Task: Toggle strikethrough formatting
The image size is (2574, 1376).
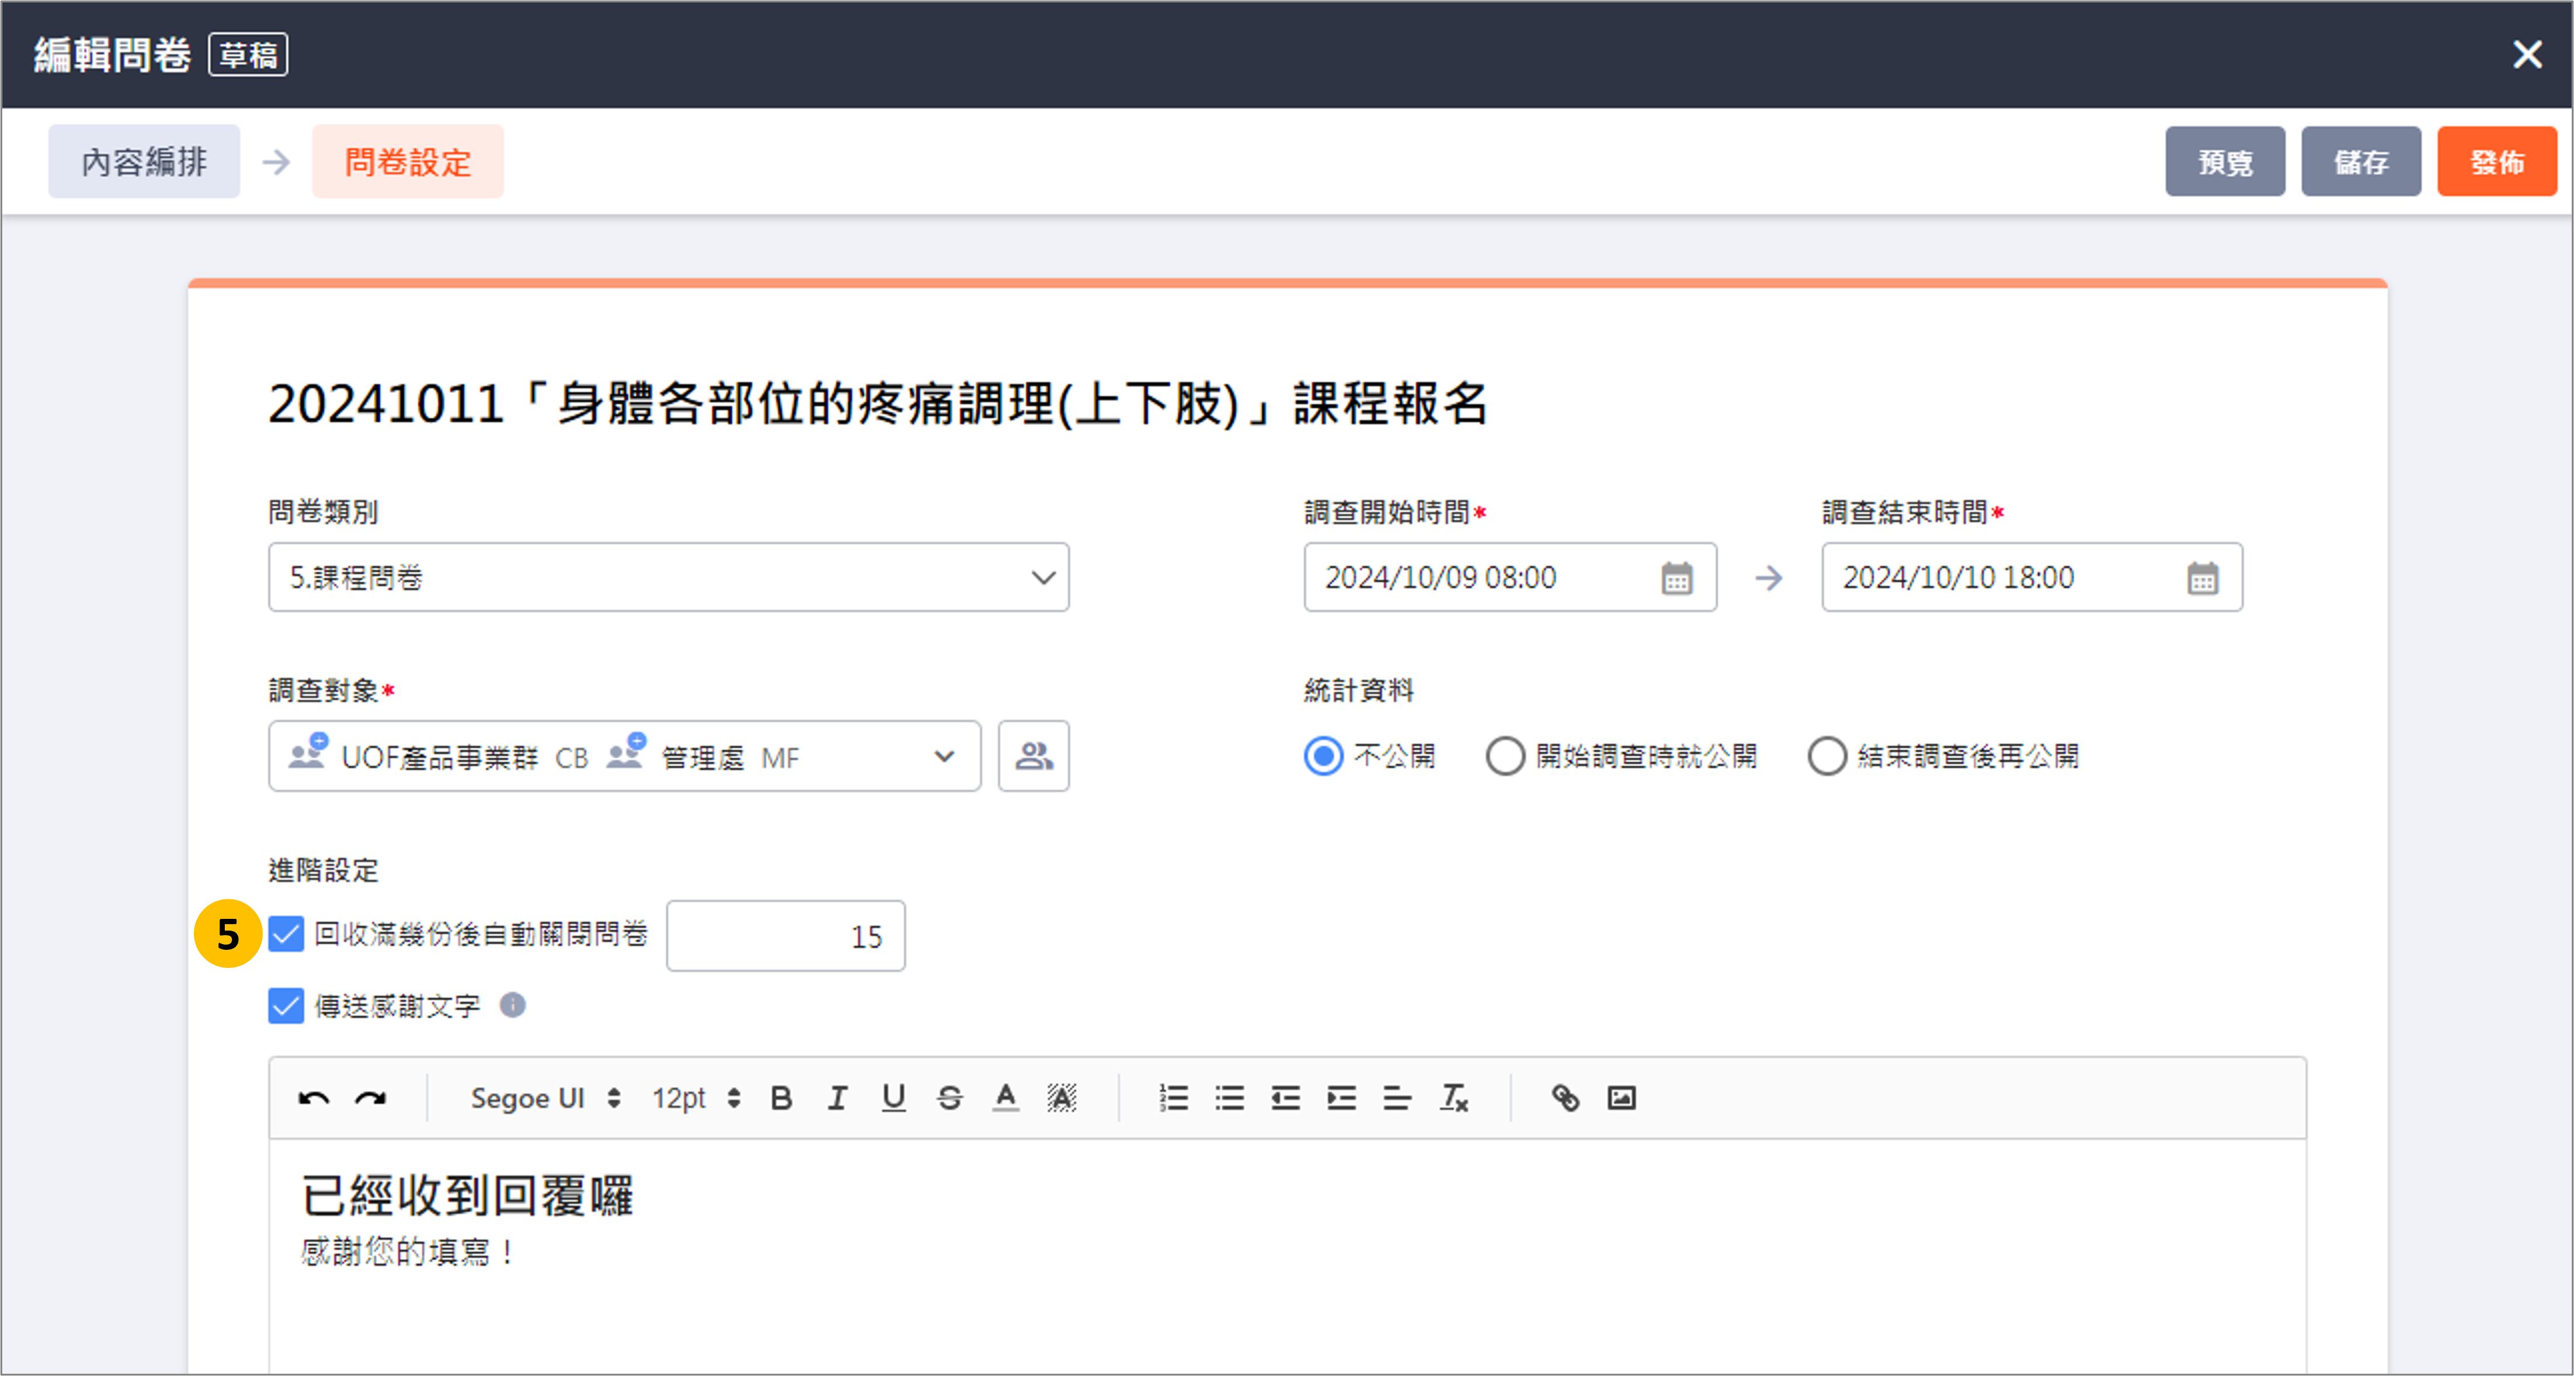Action: (x=949, y=1098)
